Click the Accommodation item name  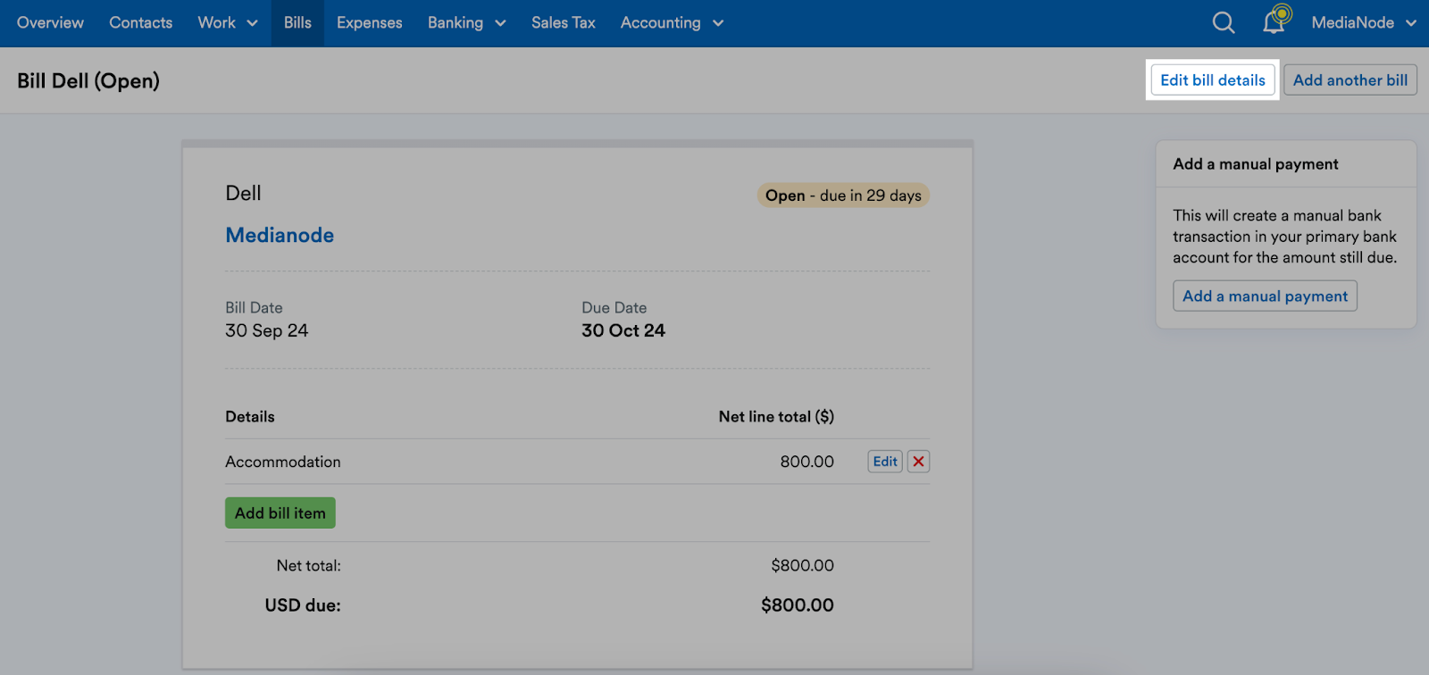283,462
